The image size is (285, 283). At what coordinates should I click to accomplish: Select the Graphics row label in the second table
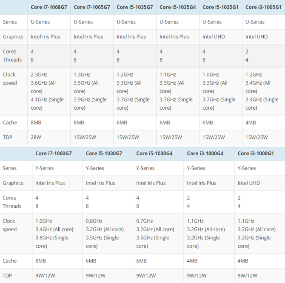16,183
